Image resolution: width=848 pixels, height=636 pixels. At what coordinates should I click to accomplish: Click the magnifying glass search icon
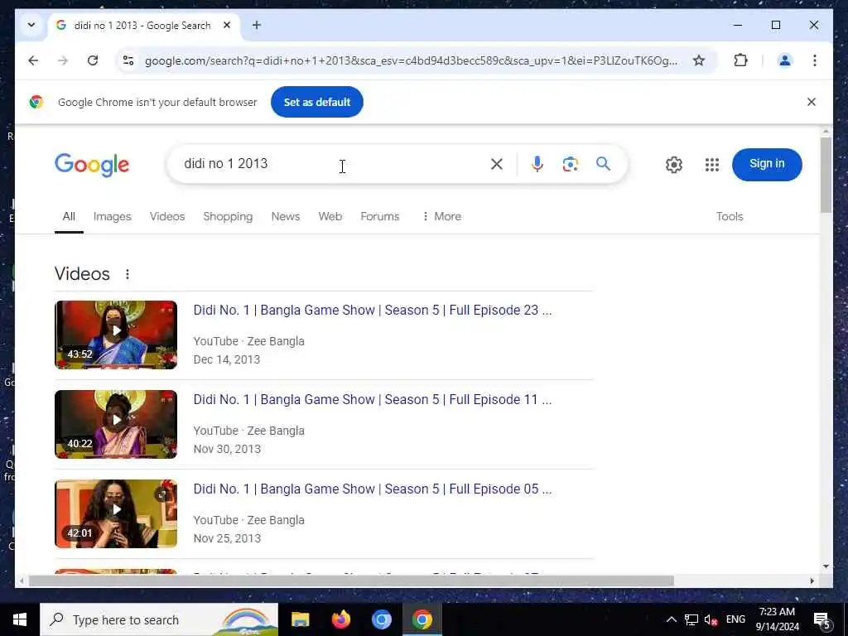(x=603, y=164)
